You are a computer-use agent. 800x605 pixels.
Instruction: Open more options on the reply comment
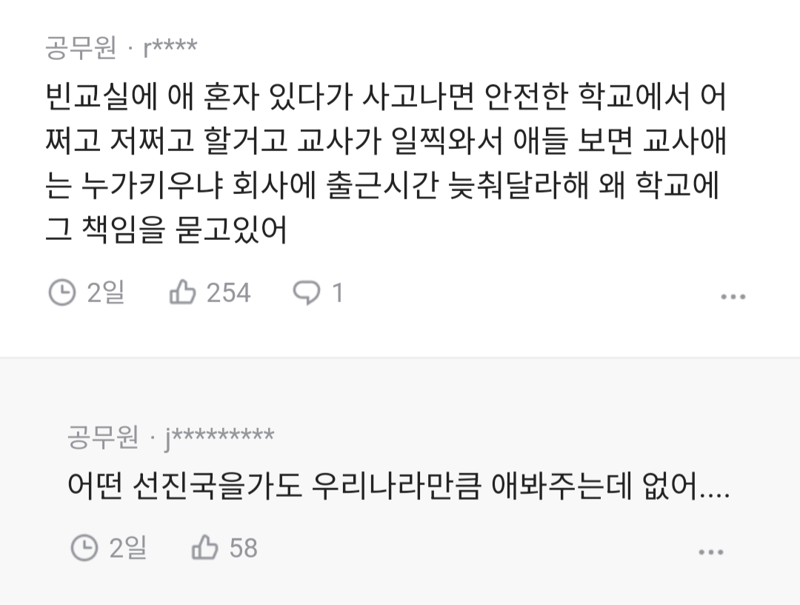pos(710,552)
